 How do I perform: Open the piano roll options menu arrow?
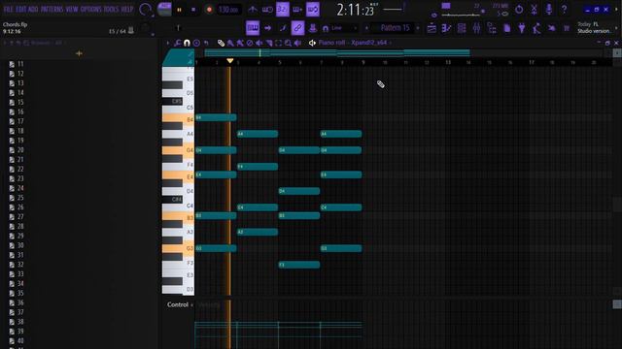[x=168, y=43]
